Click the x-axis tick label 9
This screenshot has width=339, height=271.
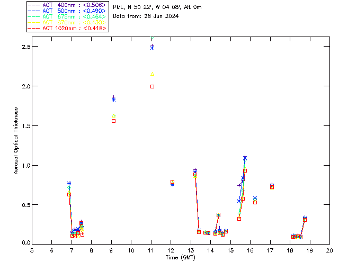pyautogui.click(x=111, y=250)
